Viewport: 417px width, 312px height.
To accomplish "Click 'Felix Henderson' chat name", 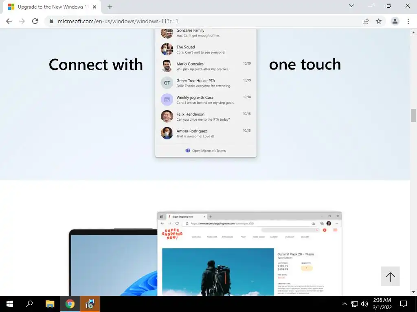I will tap(191, 114).
